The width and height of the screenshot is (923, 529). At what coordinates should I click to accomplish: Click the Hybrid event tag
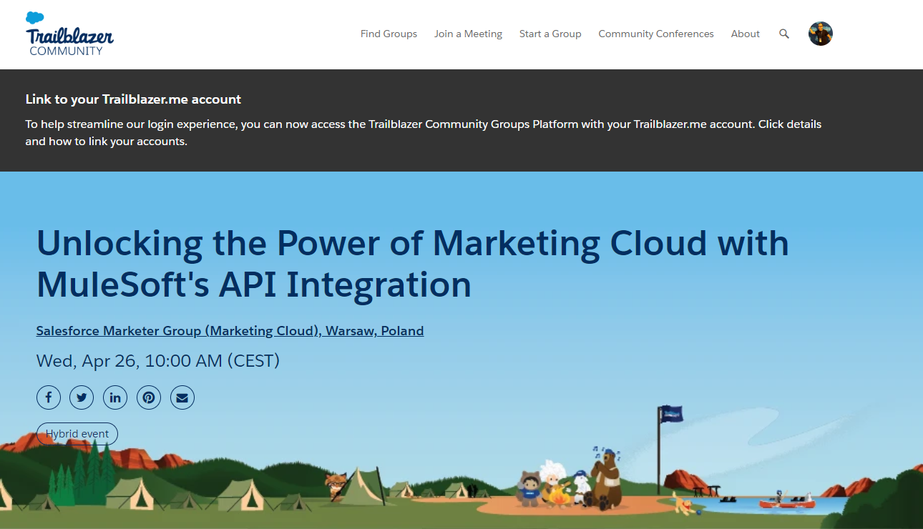click(x=77, y=434)
